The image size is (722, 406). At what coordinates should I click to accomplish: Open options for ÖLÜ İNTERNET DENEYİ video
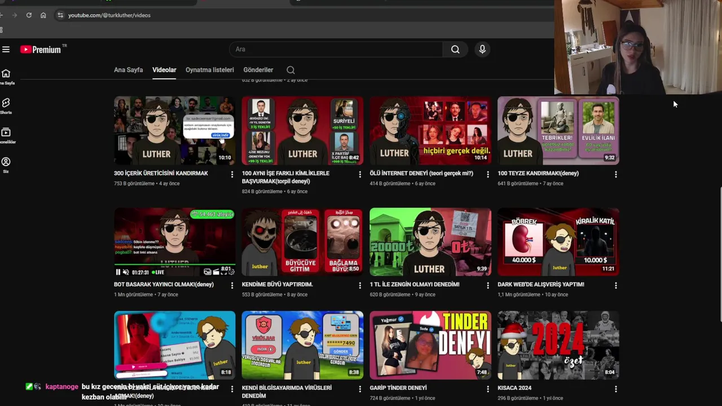[488, 174]
